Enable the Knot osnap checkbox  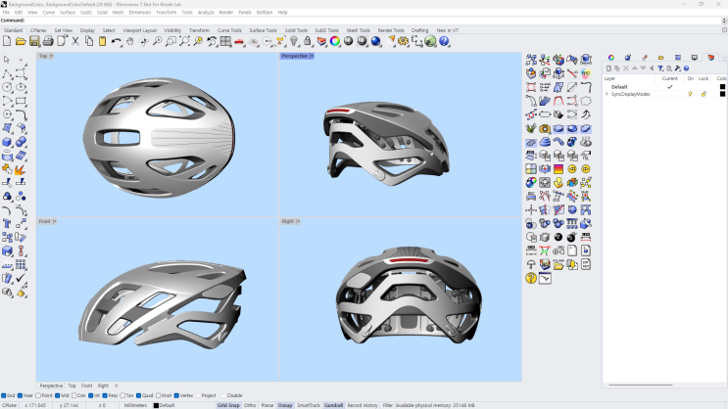coord(159,395)
